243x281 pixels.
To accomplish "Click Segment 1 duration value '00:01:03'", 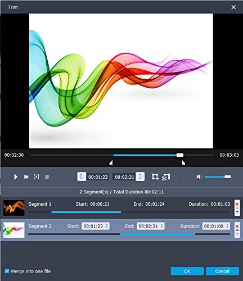I will 220,204.
